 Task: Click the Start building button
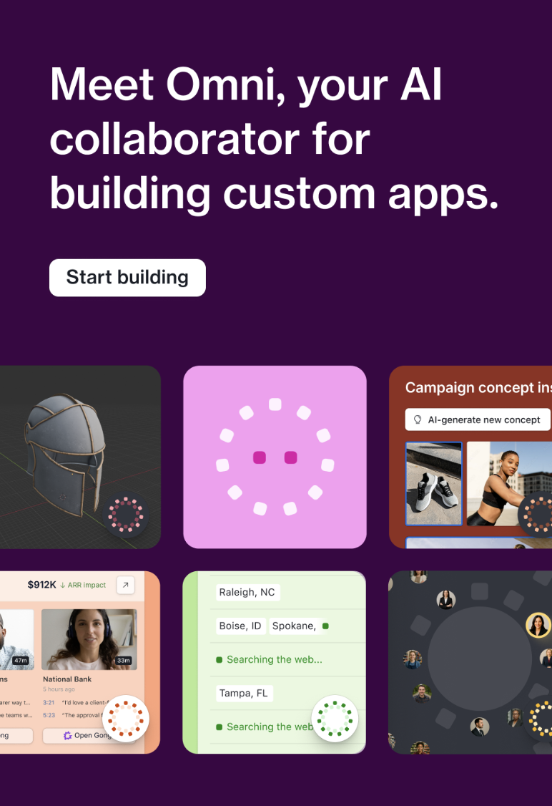click(127, 278)
